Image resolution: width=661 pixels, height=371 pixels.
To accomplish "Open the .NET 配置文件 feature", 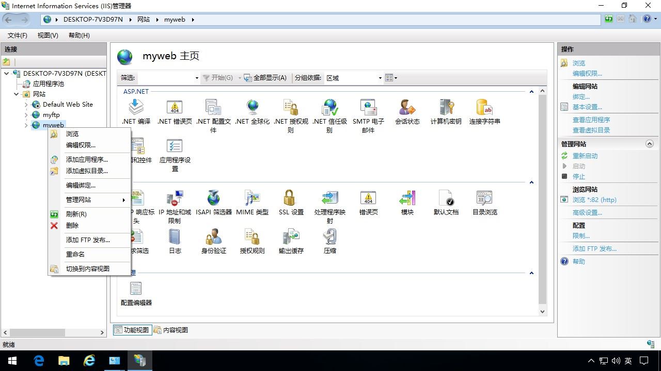I will pyautogui.click(x=213, y=116).
